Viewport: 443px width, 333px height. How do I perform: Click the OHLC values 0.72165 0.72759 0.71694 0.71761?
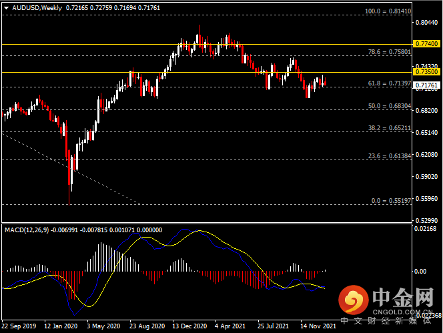[113, 8]
